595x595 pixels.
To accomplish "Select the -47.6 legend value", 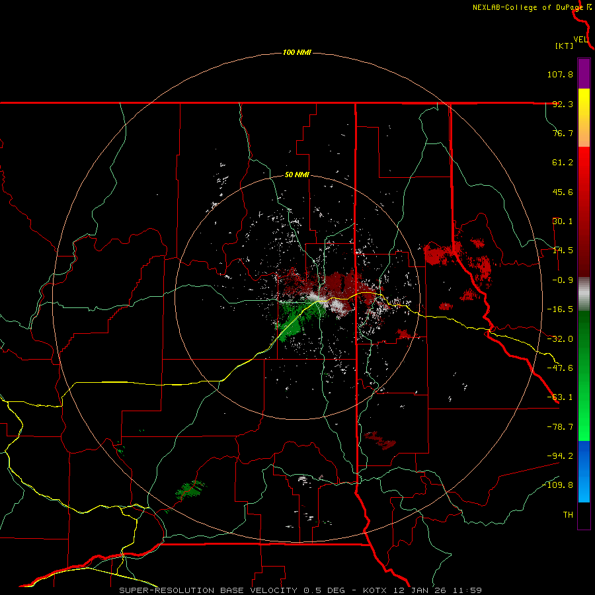I will pyautogui.click(x=560, y=368).
